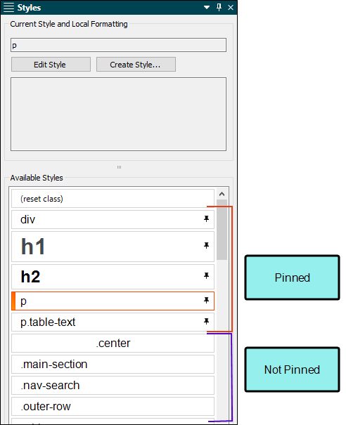Image resolution: width=346 pixels, height=425 pixels.
Task: Click the scroll up arrow in Available Styles
Action: [222, 194]
